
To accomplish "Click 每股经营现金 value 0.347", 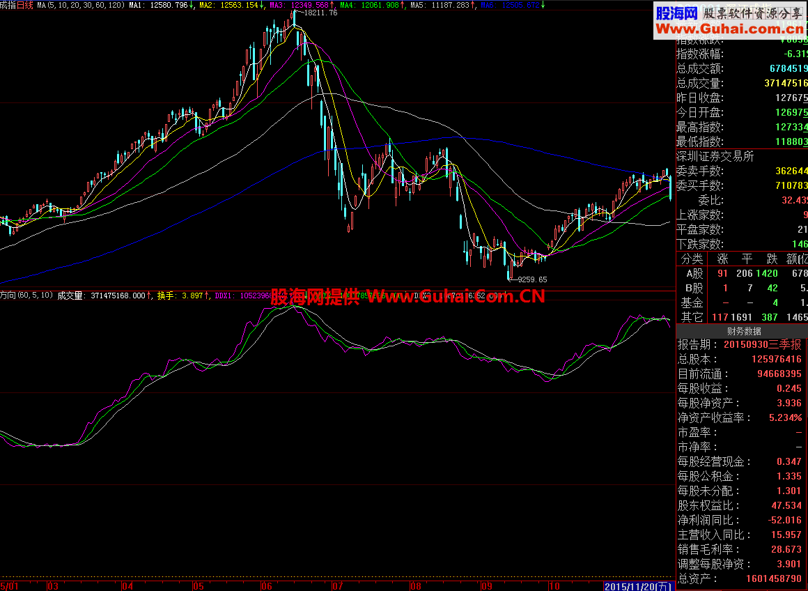I will [789, 461].
